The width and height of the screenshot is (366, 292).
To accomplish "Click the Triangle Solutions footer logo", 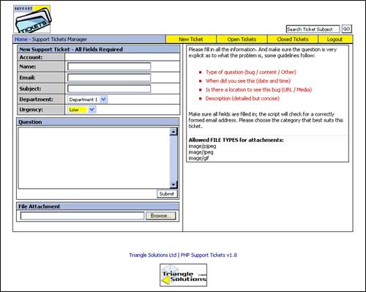I will point(183,275).
